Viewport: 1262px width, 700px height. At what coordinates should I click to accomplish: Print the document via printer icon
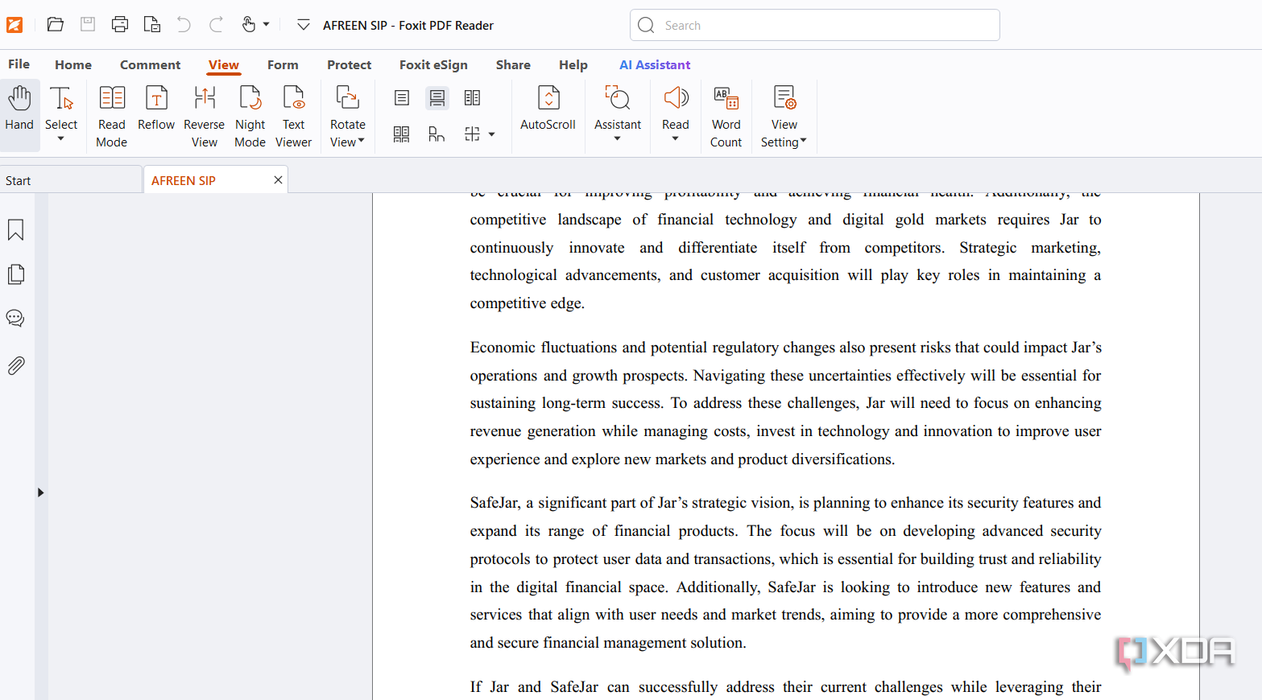(120, 25)
